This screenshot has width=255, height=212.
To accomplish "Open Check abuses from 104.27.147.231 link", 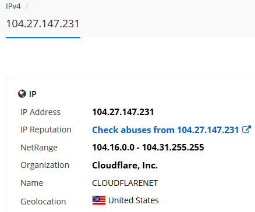I will pos(165,130).
